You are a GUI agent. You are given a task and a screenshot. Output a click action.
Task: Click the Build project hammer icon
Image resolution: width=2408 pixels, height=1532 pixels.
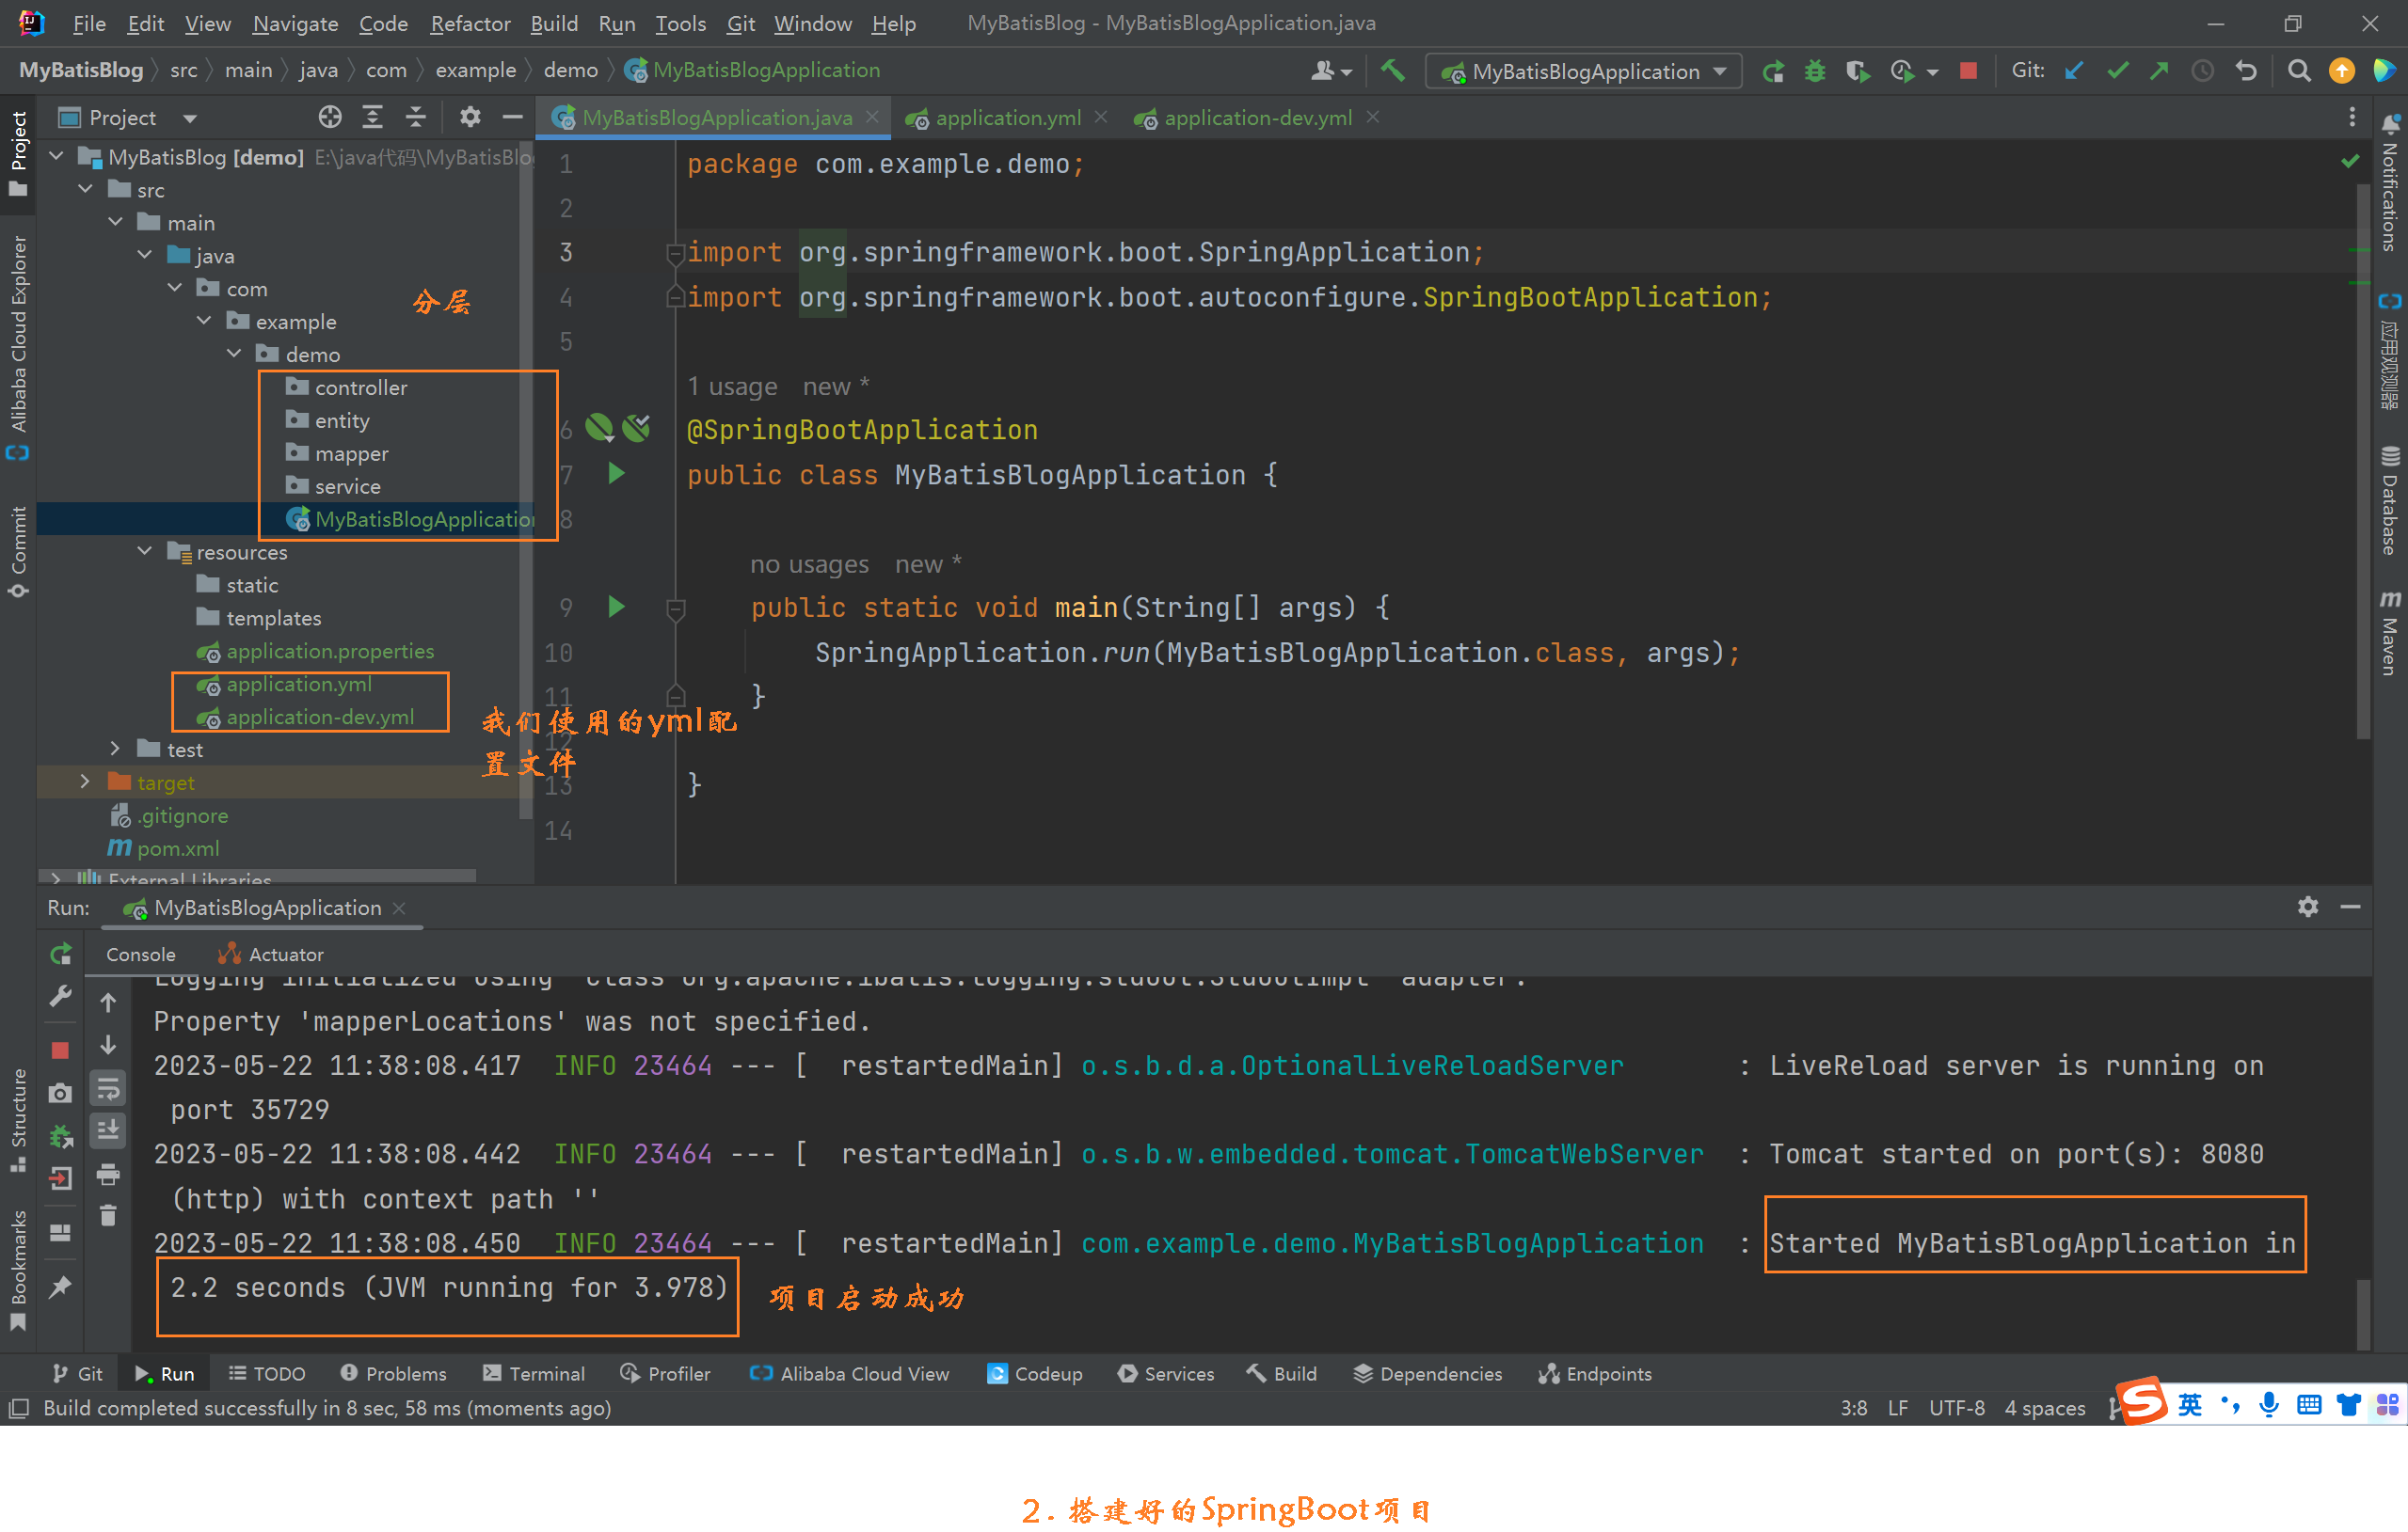[1392, 71]
